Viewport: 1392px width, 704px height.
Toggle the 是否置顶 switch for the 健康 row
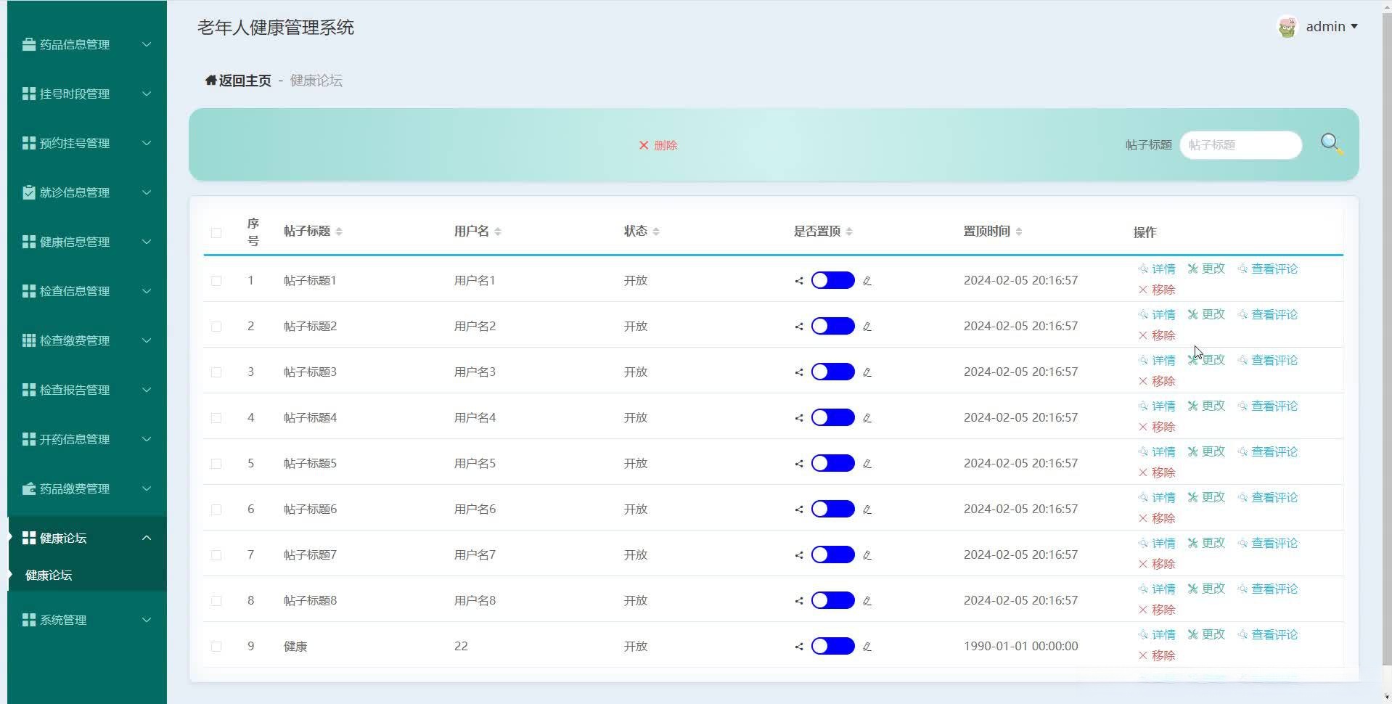click(x=832, y=647)
